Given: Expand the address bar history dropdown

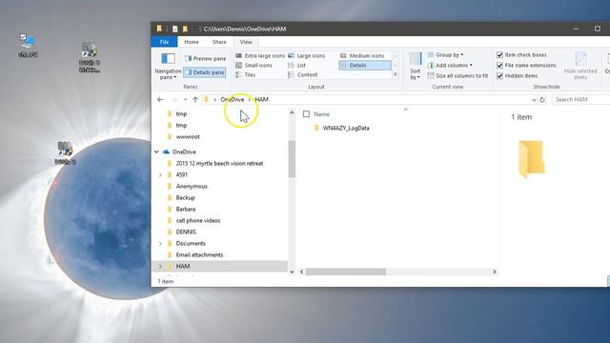Looking at the screenshot, I should click(534, 100).
